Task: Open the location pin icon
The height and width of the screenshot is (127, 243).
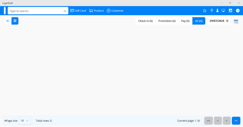Action: pos(212,11)
